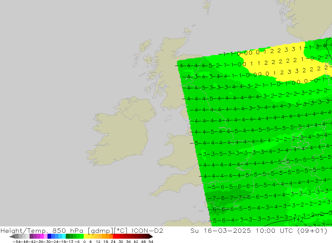This screenshot has height=243, width=332.
Task: Click the 'UTC' timezone label
Action: (286, 230)
